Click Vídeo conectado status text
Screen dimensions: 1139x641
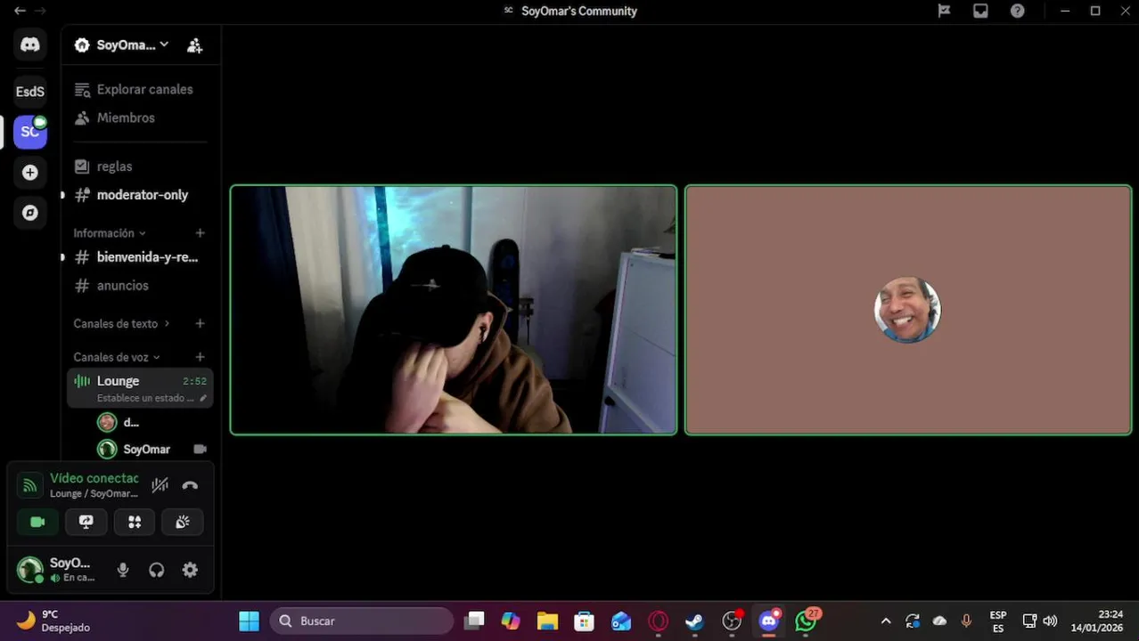pos(94,478)
